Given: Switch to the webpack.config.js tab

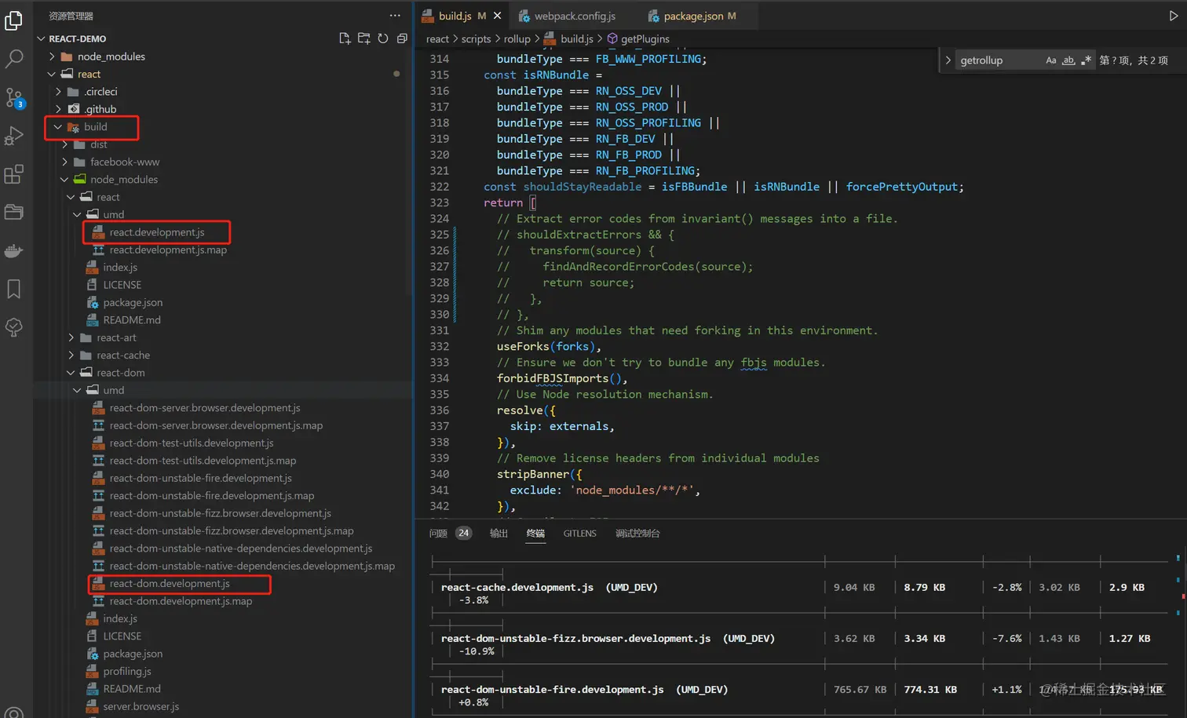Looking at the screenshot, I should click(575, 16).
